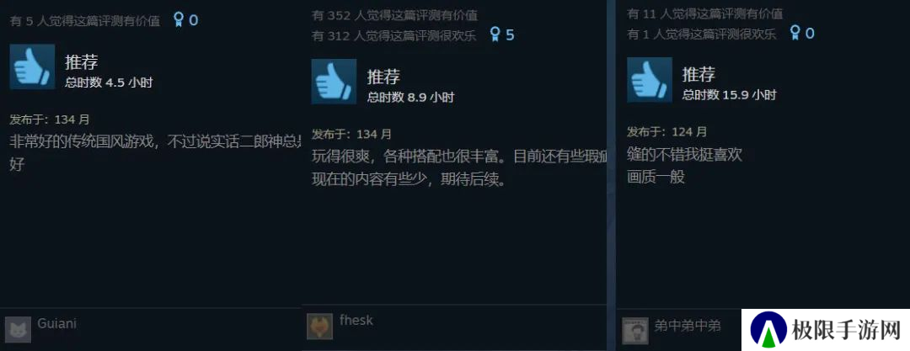Click review text starting 玩得很爽

coord(459,168)
